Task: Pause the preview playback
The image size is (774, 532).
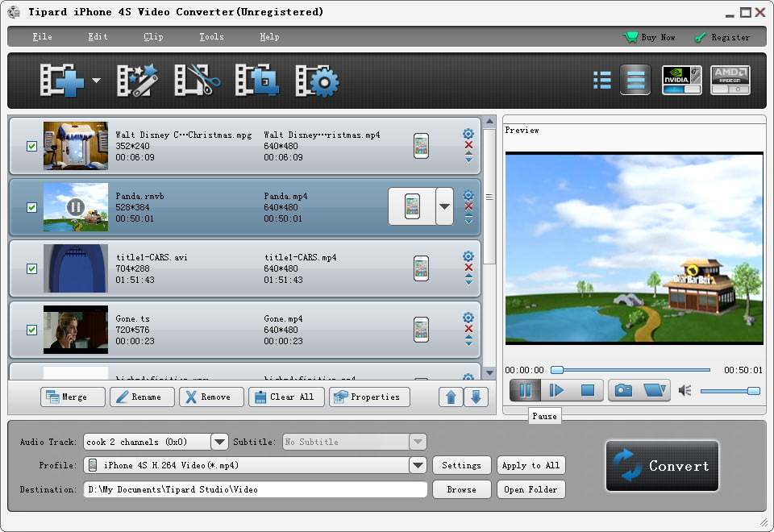Action: 525,390
